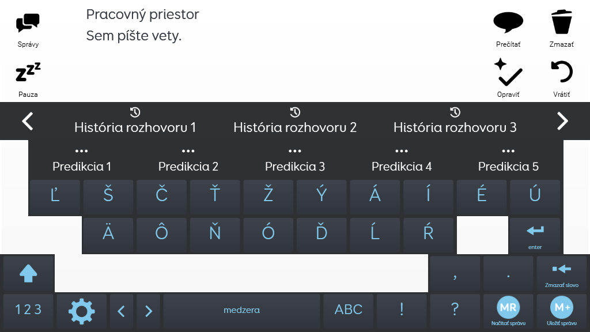Toggle the Shift up-arrow key
The width and height of the screenshot is (590, 332).
[28, 273]
